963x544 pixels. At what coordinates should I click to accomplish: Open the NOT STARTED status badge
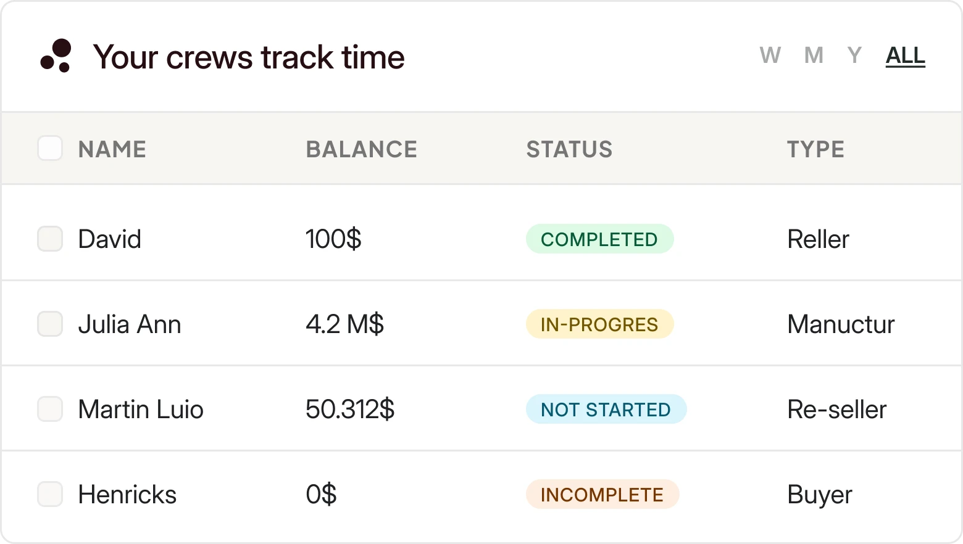point(606,410)
